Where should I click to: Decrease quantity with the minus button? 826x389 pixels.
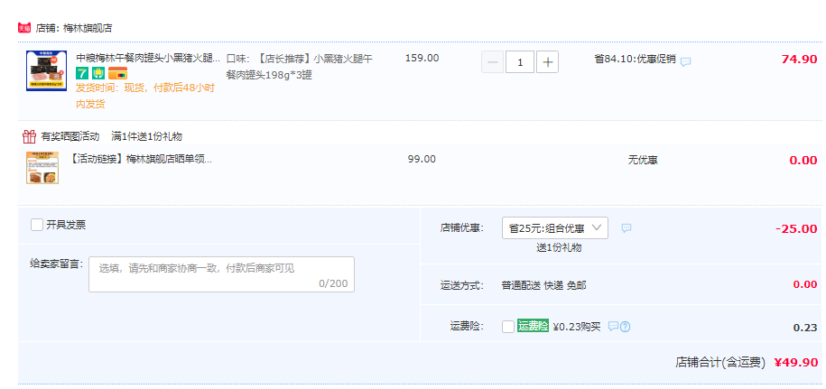click(493, 62)
